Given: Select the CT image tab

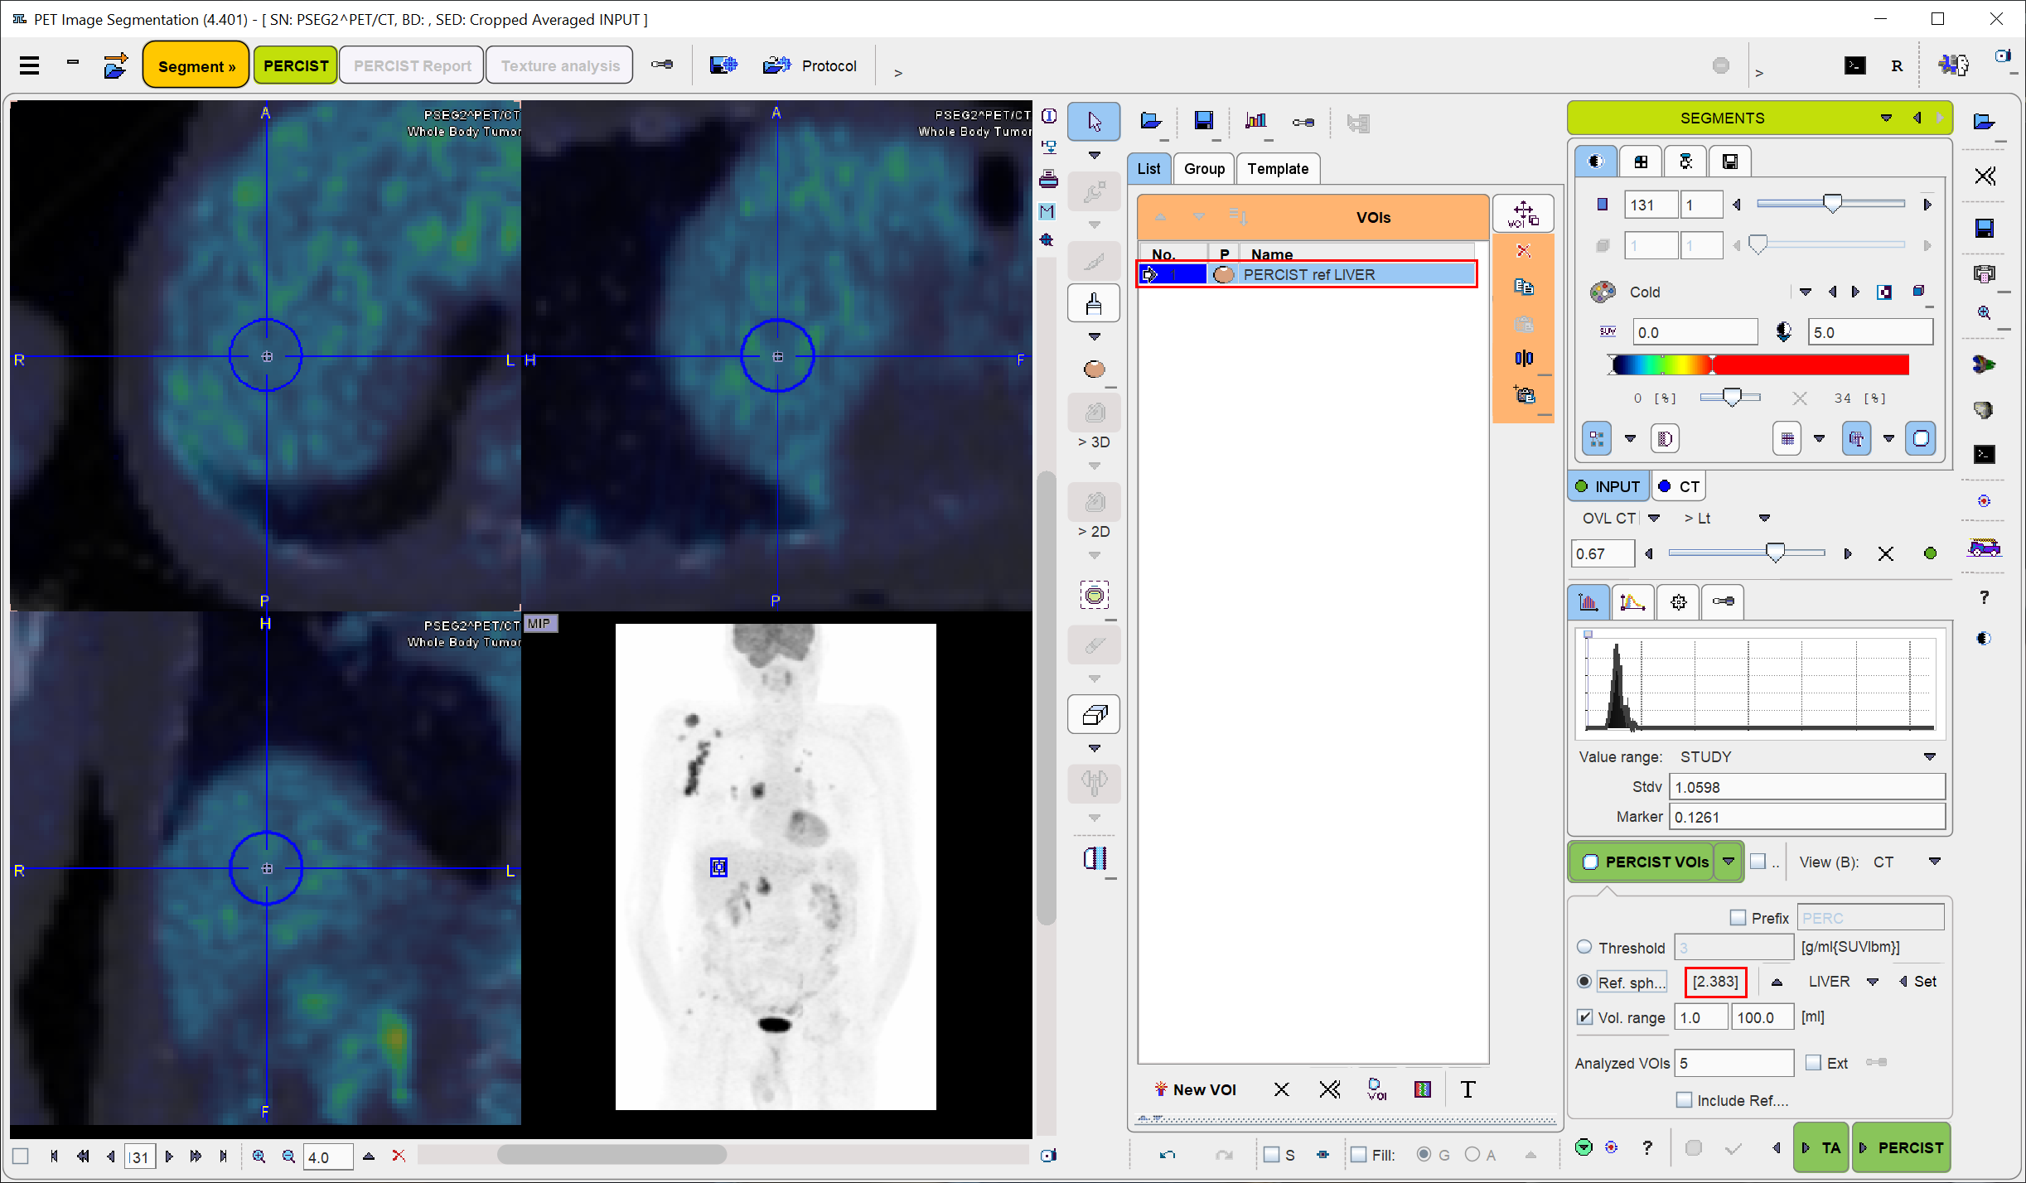Looking at the screenshot, I should click(x=1679, y=486).
